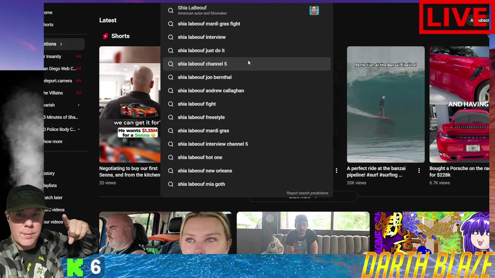Click Shia LaBeouf profile picture thumbnail

coord(314,10)
